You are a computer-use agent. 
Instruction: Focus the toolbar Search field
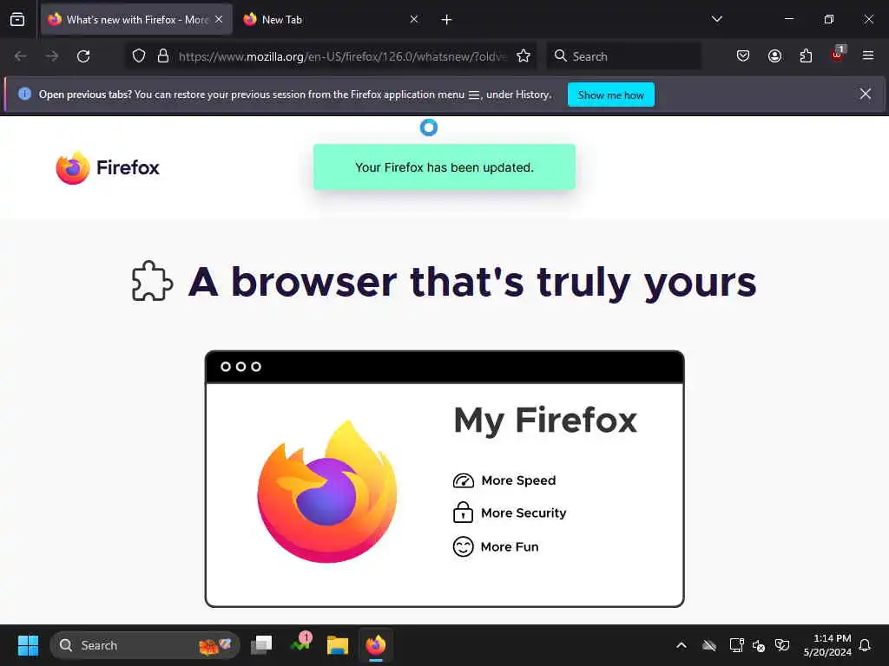(x=623, y=56)
